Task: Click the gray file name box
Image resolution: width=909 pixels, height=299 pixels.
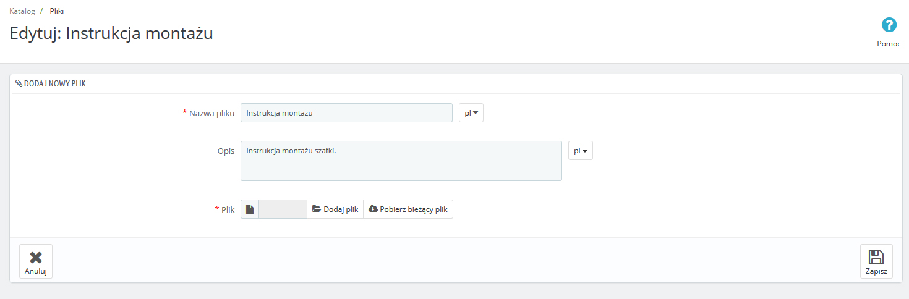Action: (283, 209)
